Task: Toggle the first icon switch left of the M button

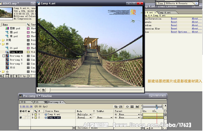Action: (116, 107)
